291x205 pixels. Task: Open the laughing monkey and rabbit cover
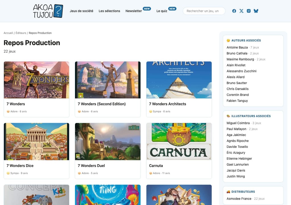pos(179,195)
